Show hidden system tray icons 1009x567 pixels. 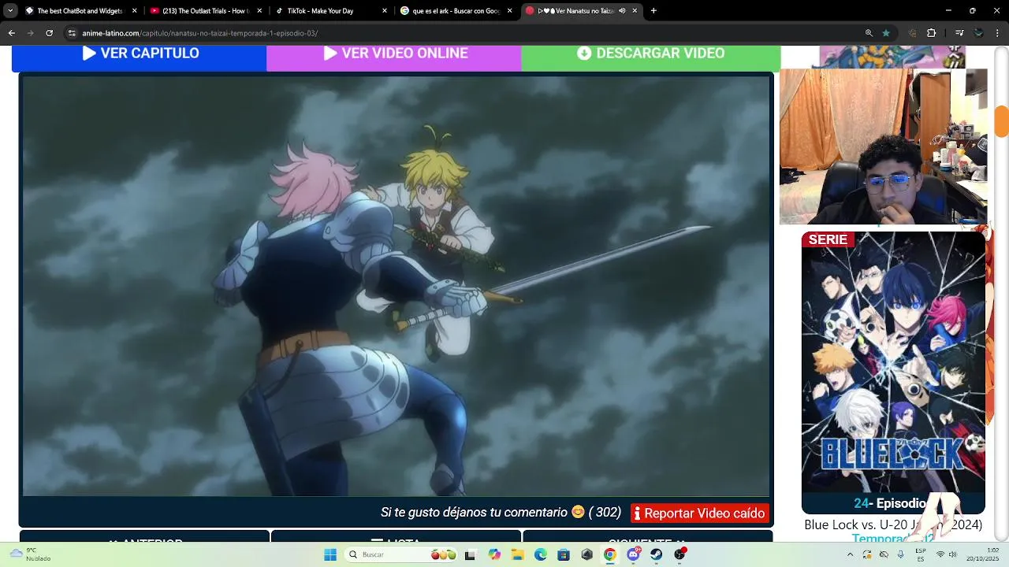[850, 554]
